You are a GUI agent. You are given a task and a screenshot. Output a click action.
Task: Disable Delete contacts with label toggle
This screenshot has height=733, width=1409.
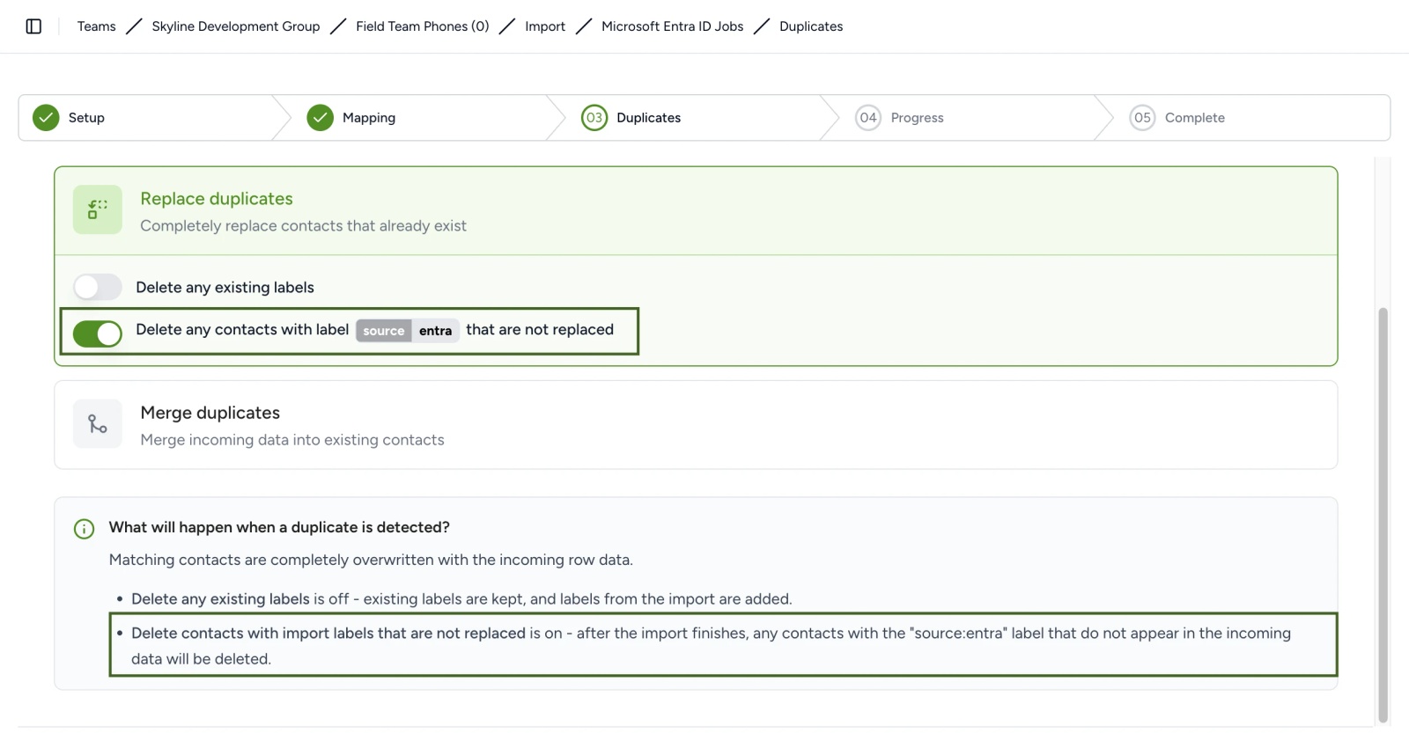(x=98, y=334)
